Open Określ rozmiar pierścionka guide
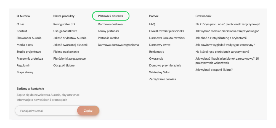276x128 pixels. tap(166, 31)
